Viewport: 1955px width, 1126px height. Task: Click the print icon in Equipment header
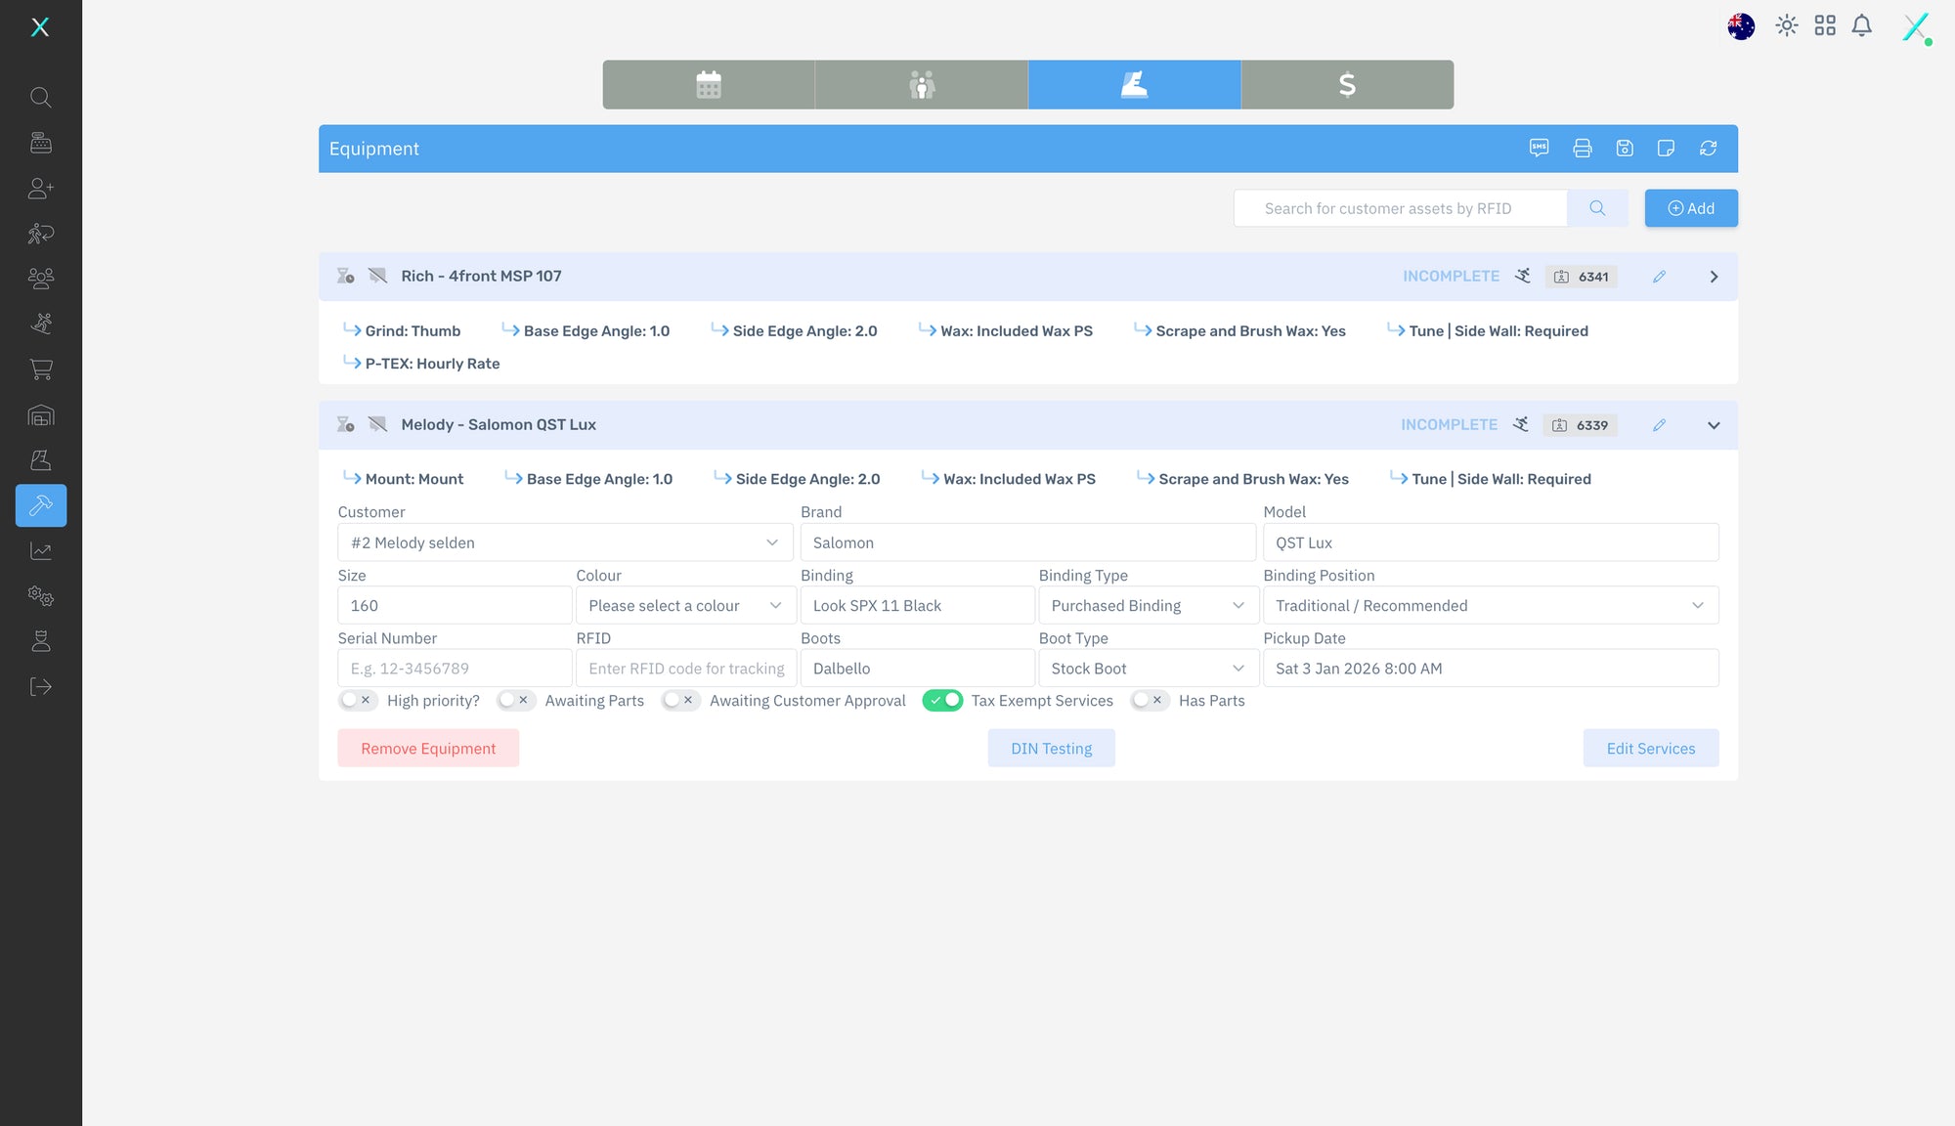pos(1582,149)
